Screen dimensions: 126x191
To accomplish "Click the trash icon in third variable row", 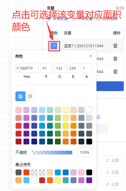I will click(115, 72).
